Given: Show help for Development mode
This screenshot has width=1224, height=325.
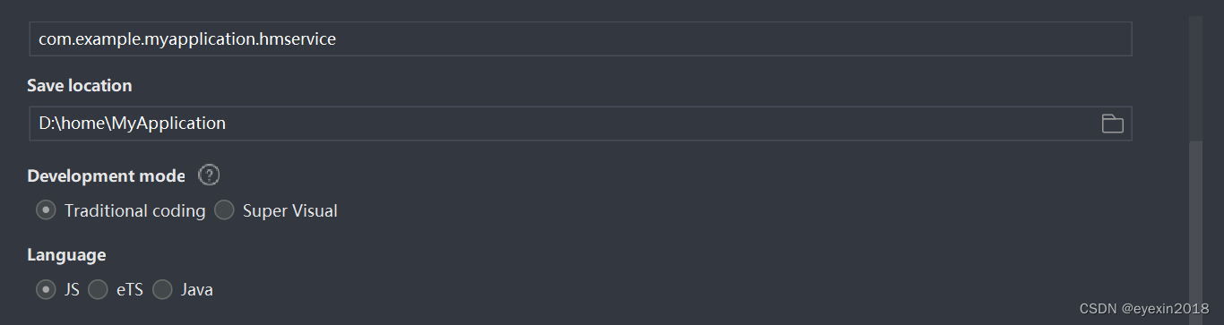Looking at the screenshot, I should coord(209,175).
